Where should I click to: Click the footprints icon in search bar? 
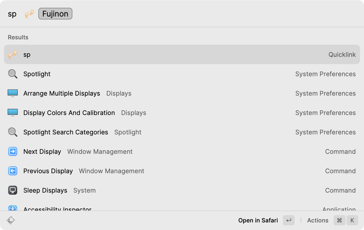pos(29,14)
